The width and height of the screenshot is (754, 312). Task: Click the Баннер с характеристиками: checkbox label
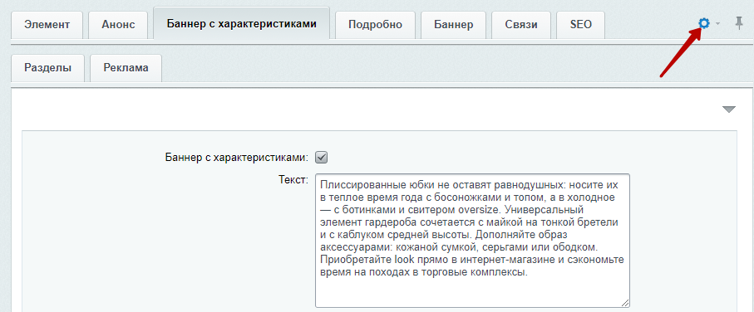(x=237, y=158)
